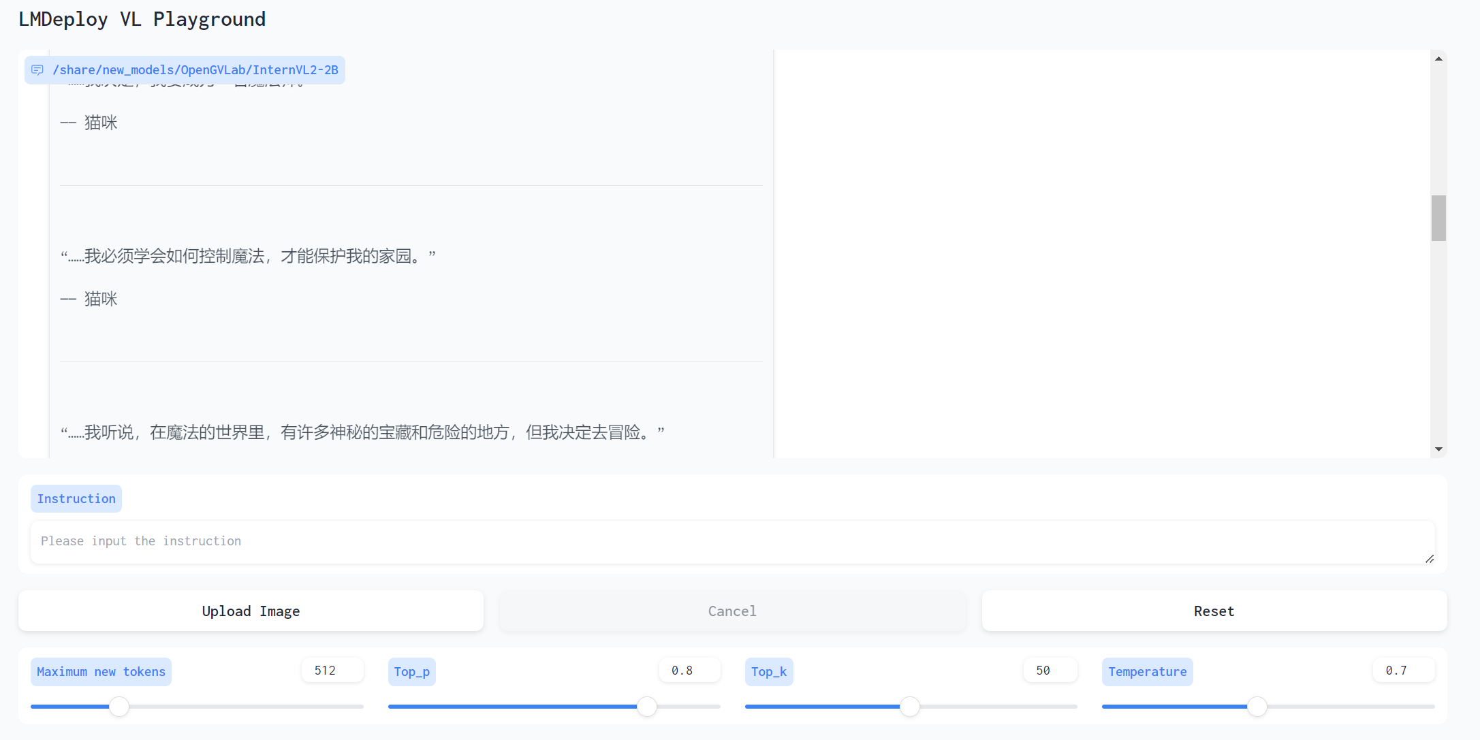Click the chat scrollbar up arrow
The image size is (1480, 740).
[1438, 59]
